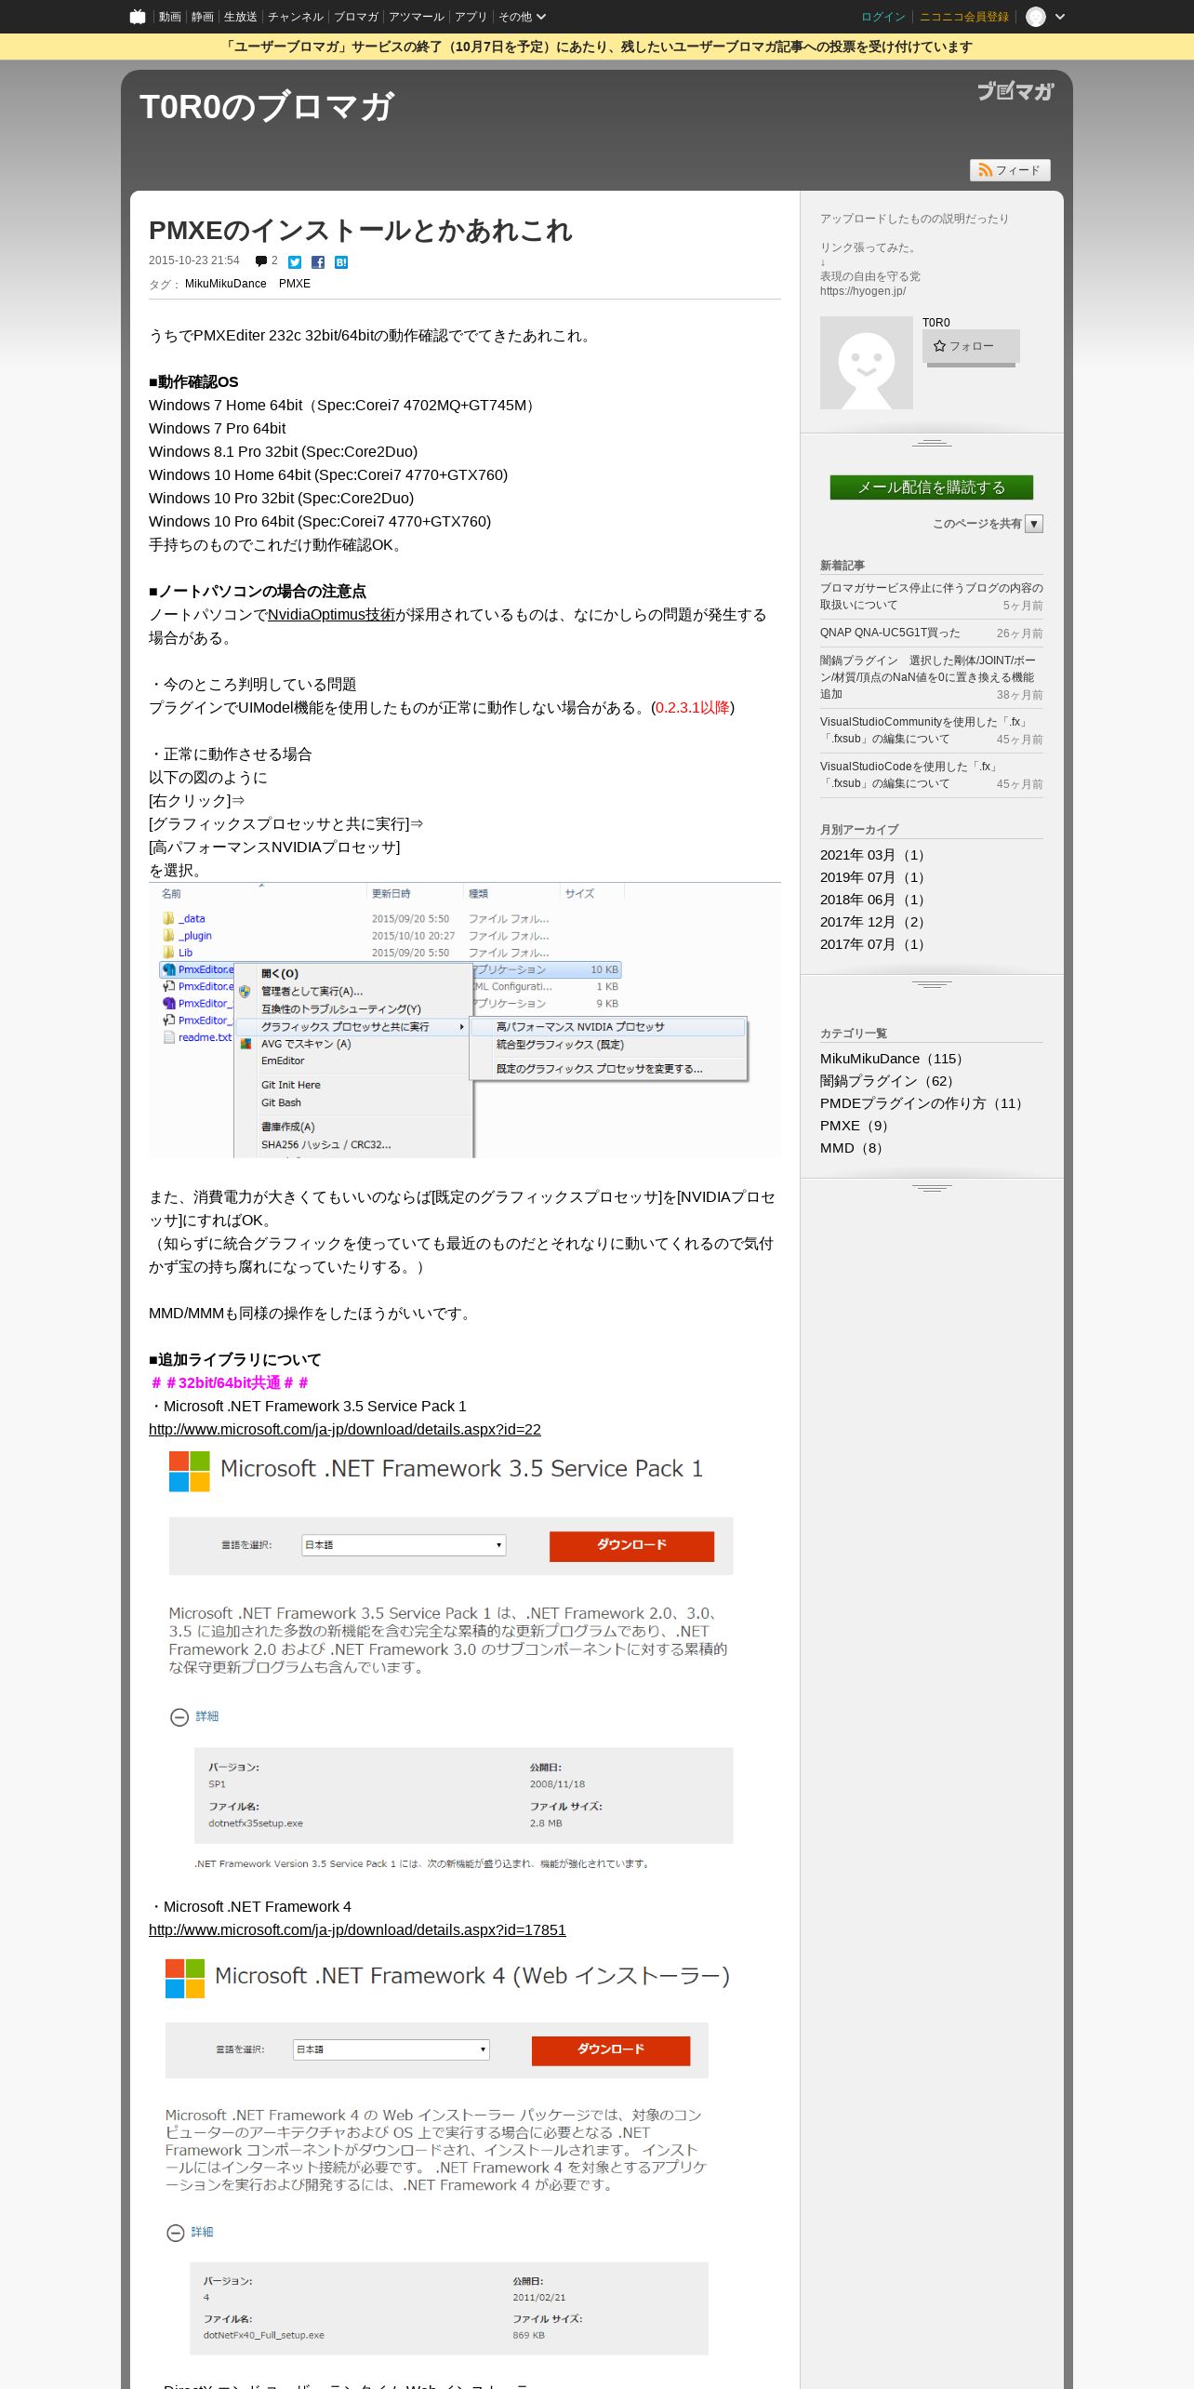Collapse the profile section handle
1194x2389 pixels.
[x=932, y=443]
